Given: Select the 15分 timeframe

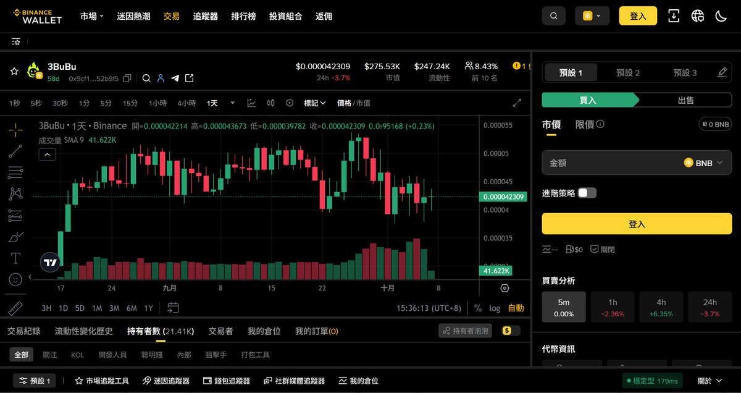Looking at the screenshot, I should pos(130,103).
